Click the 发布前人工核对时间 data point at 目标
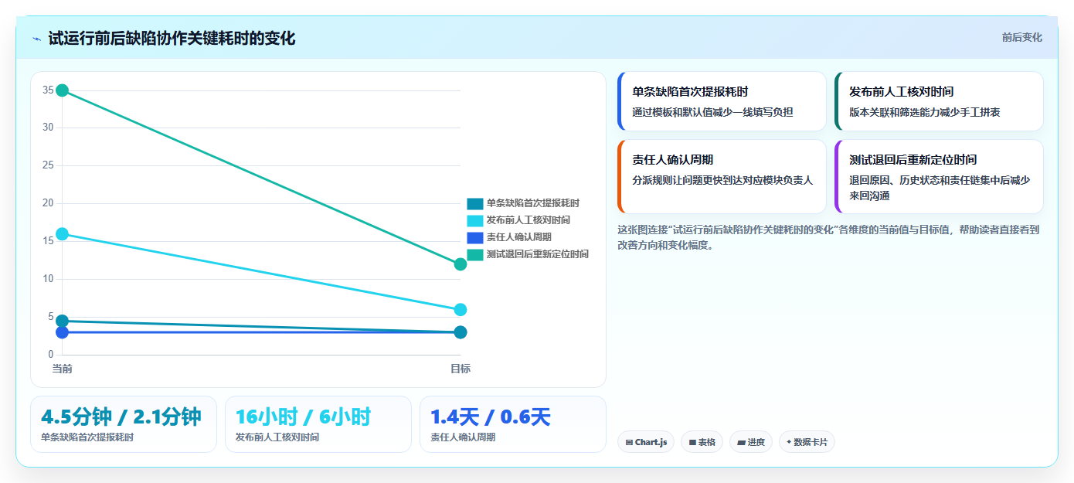This screenshot has height=483, width=1074. (x=461, y=310)
